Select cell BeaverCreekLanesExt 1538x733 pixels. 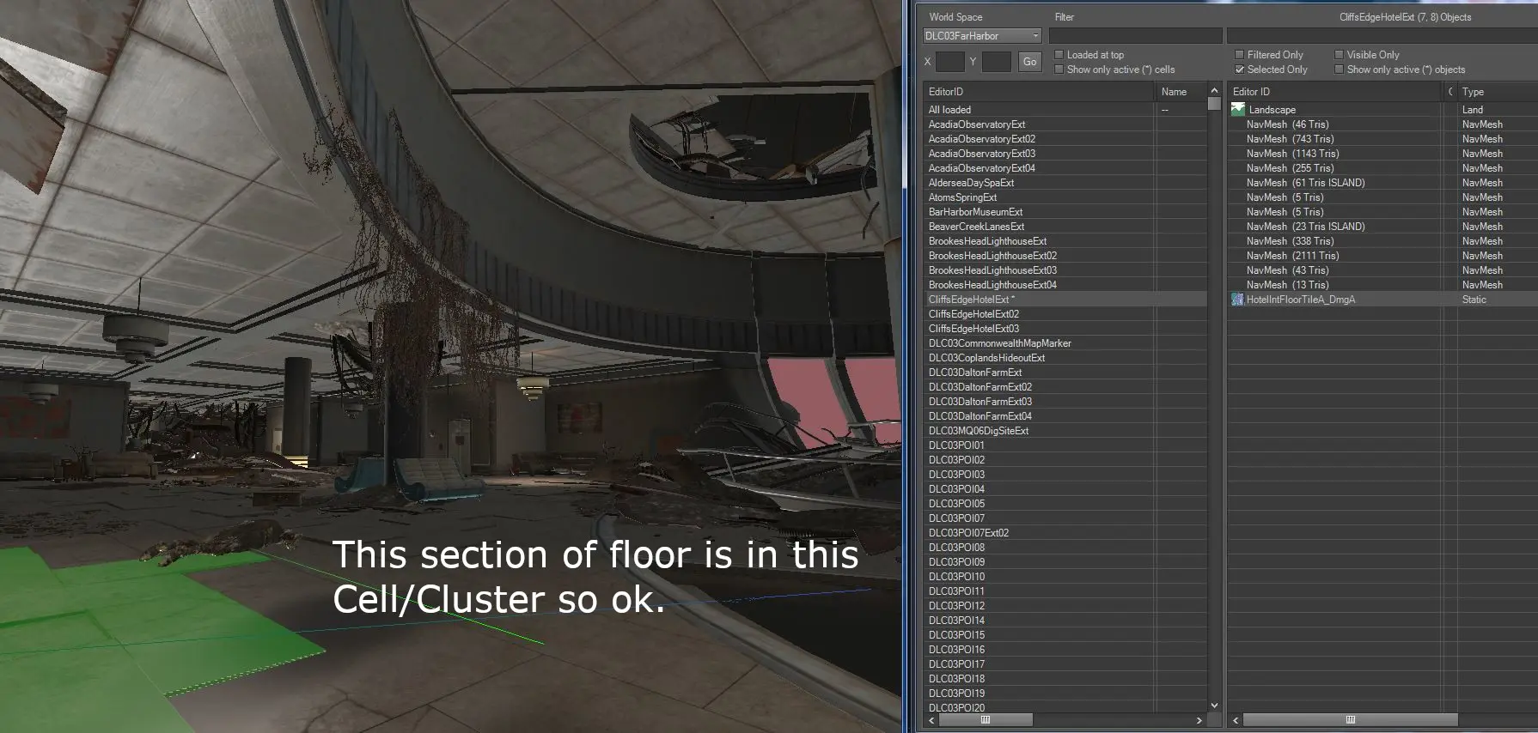click(x=1065, y=227)
